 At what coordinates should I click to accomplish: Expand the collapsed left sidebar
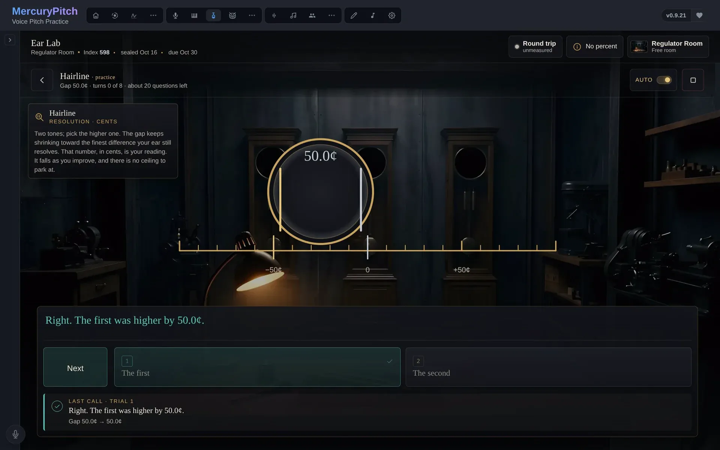(10, 40)
